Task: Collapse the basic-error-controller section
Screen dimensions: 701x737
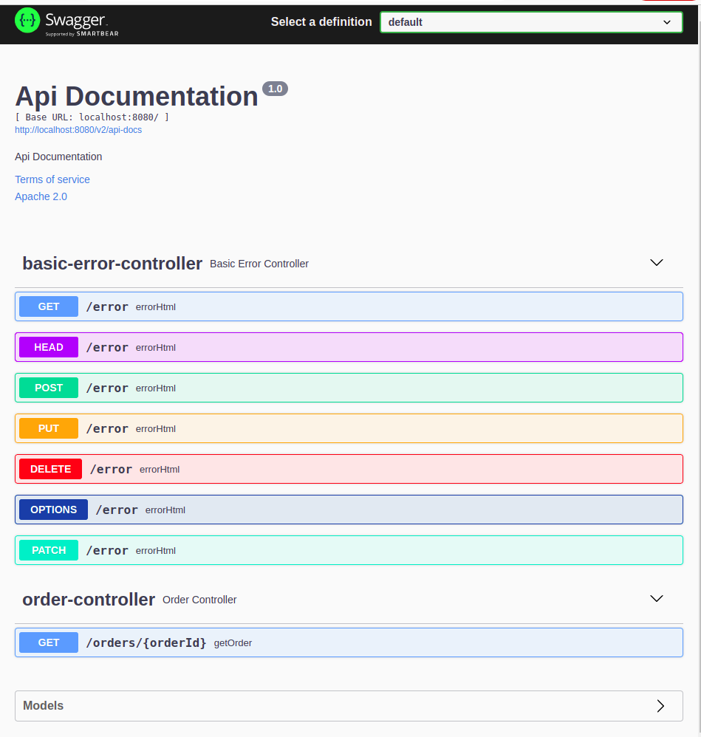Action: [656, 263]
